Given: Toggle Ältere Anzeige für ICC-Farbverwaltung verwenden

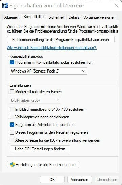Looking at the screenshot, I should pos(12,140).
